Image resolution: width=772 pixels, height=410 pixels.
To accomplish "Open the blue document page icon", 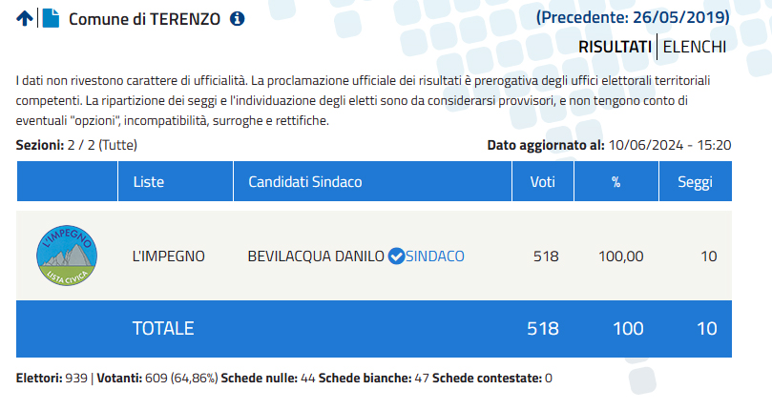I will tap(51, 19).
